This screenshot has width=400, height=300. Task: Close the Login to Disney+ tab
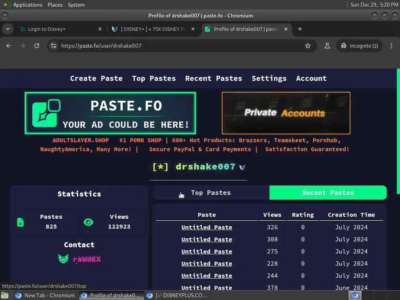coord(100,29)
